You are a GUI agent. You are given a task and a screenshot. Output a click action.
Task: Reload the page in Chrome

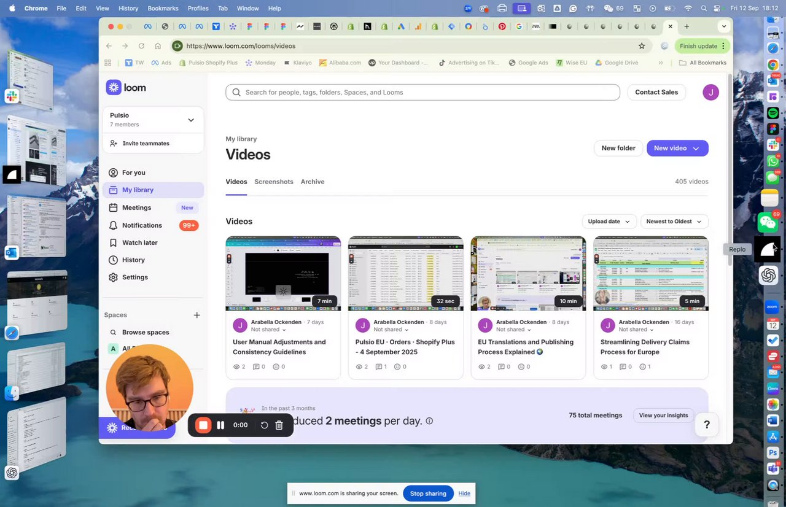pyautogui.click(x=141, y=46)
